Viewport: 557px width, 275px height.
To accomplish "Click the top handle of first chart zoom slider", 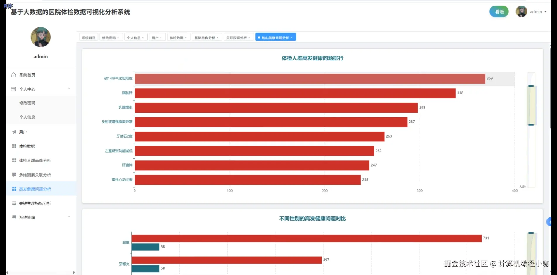I will point(531,86).
